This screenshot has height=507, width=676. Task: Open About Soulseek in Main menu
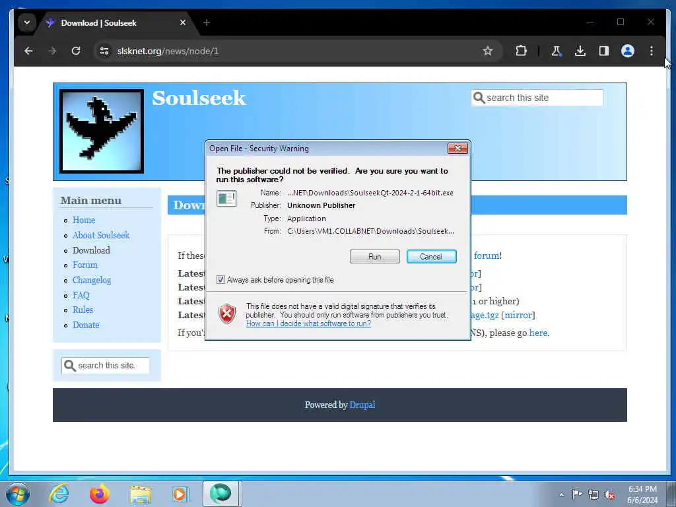101,235
